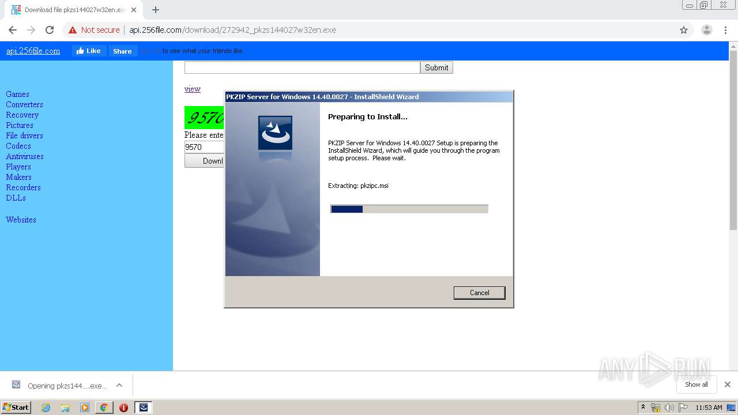The image size is (738, 415).
Task: Click the Facebook Share button
Action: 122,51
